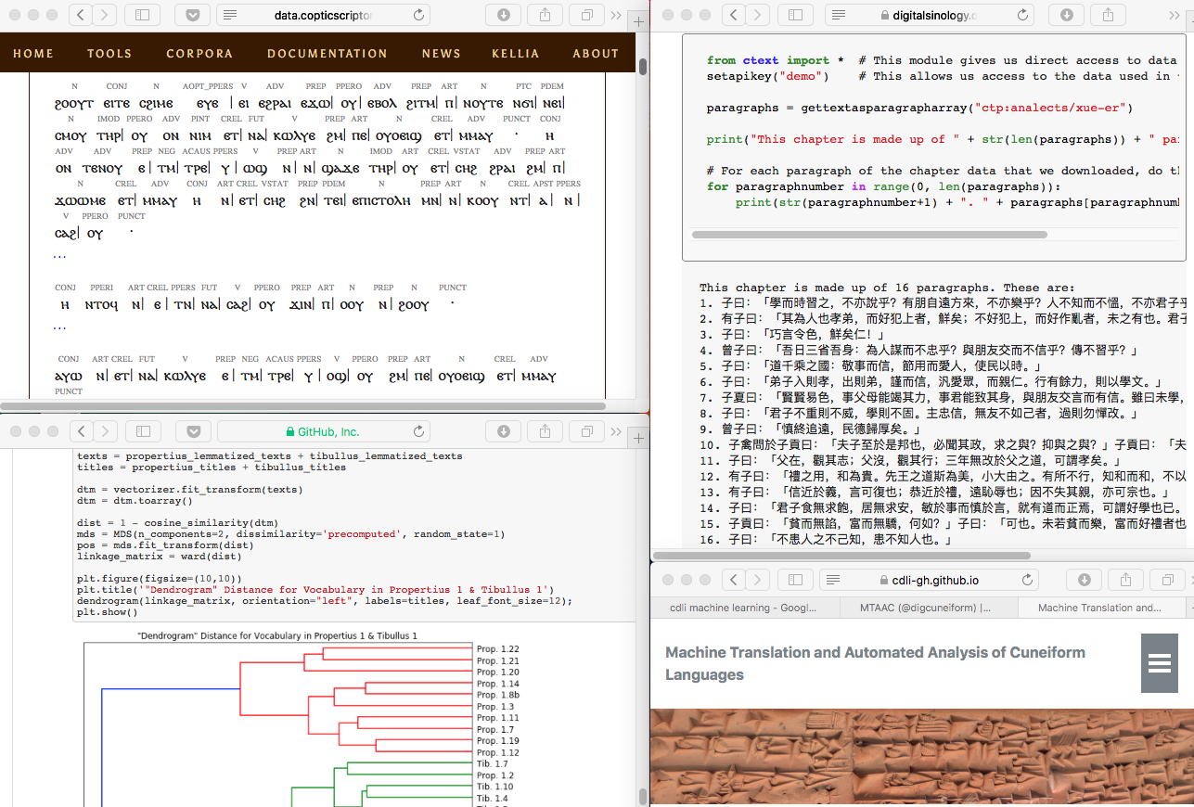Click the horizontal scrollbar under the Coptic text
Image resolution: width=1194 pixels, height=807 pixels.
(302, 405)
